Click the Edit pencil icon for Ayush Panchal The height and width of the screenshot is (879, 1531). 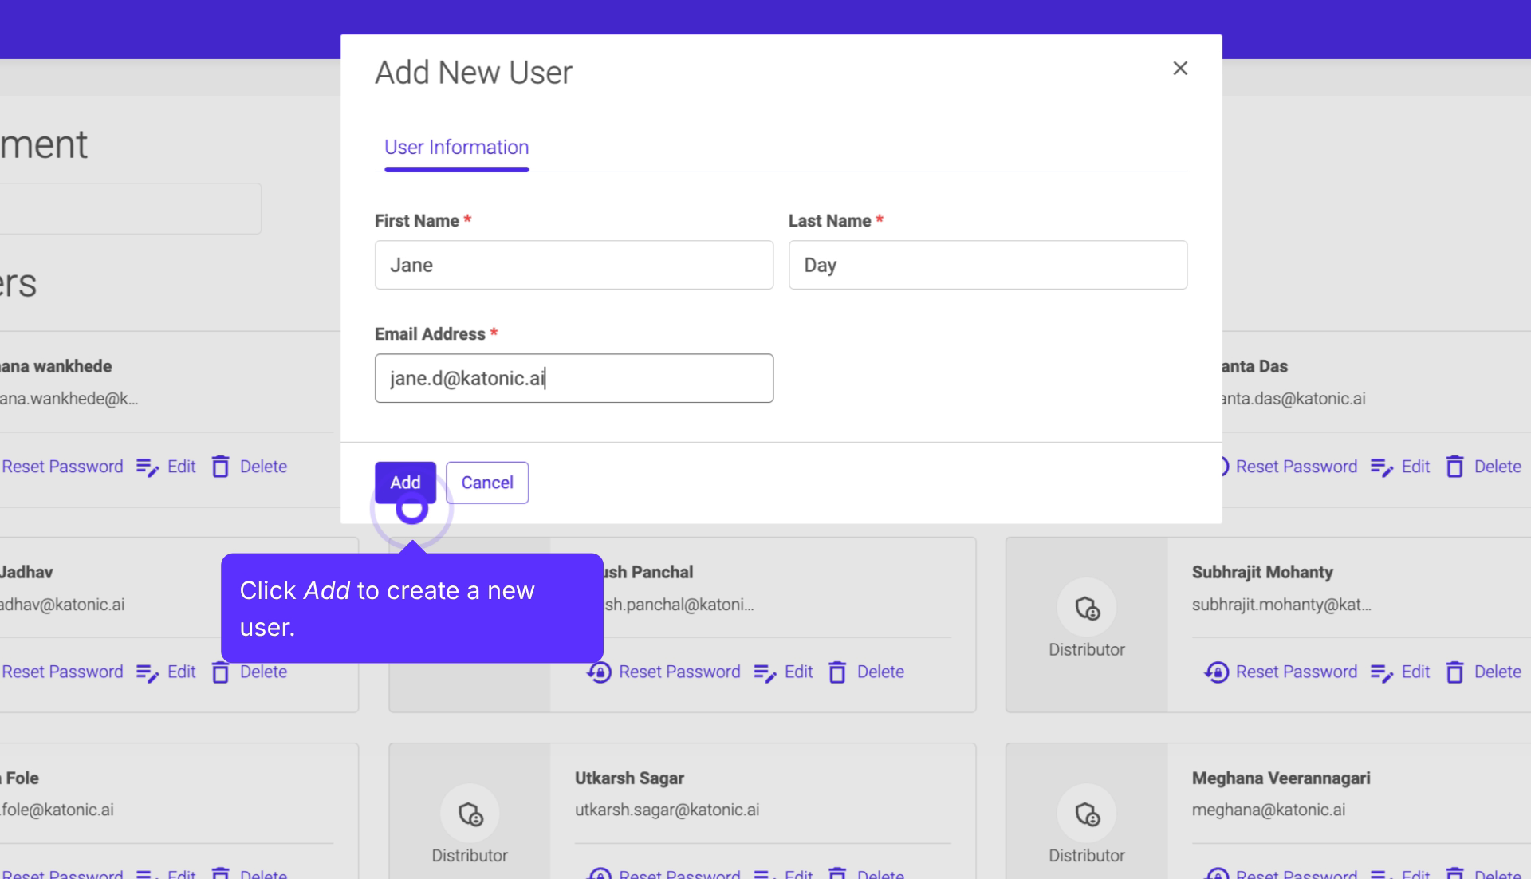(x=765, y=672)
